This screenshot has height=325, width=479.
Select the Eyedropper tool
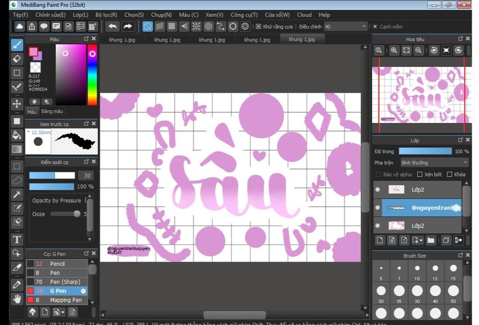pyautogui.click(x=17, y=284)
